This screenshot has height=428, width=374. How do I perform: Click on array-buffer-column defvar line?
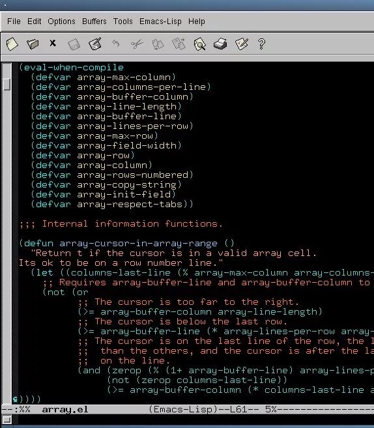click(x=111, y=97)
